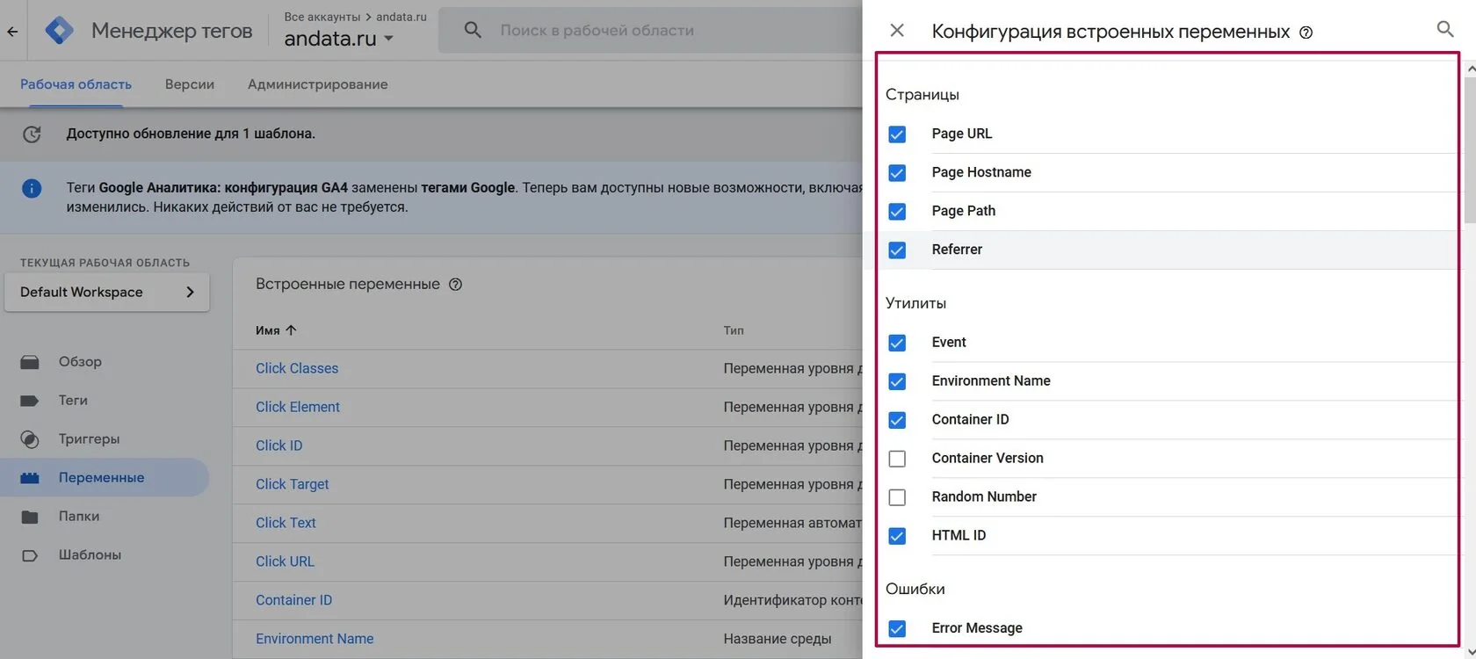Click the Теги tag icon
The height and width of the screenshot is (659, 1476).
[30, 401]
